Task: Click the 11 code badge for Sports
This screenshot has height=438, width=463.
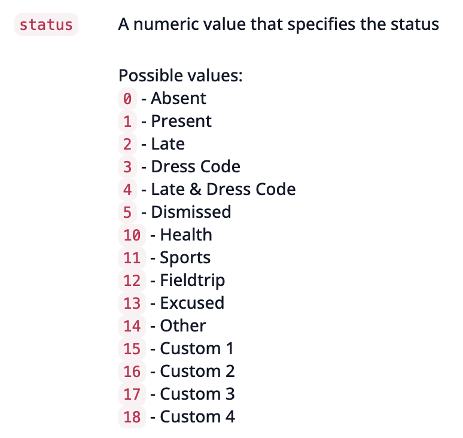Action: 132,258
